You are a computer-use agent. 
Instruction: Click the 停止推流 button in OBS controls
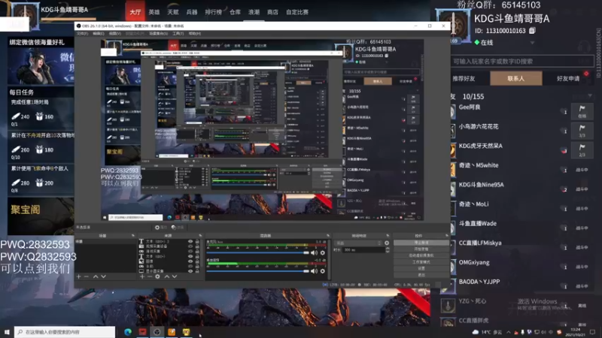[x=421, y=243]
